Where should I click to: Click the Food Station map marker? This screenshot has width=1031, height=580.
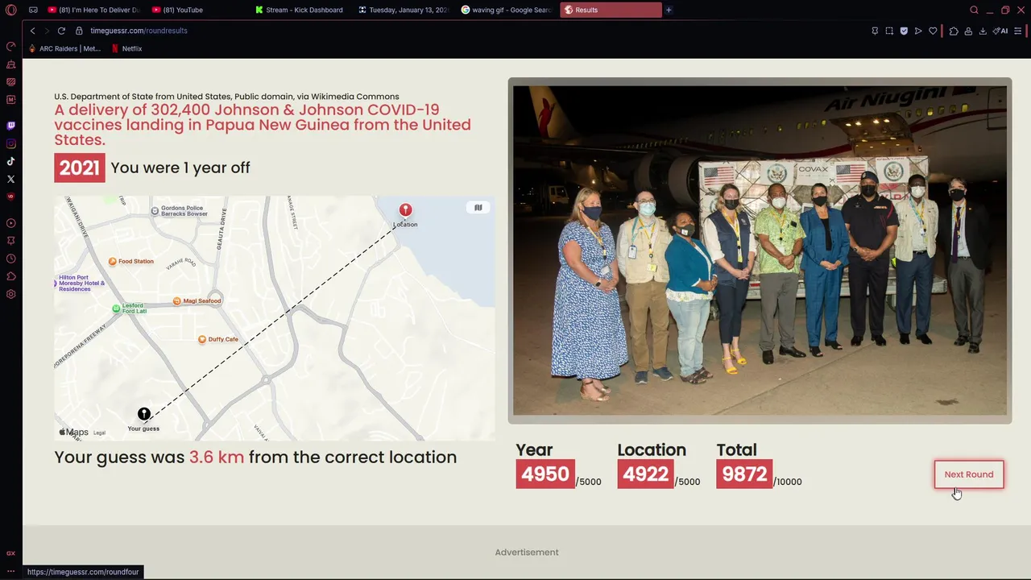point(131,261)
